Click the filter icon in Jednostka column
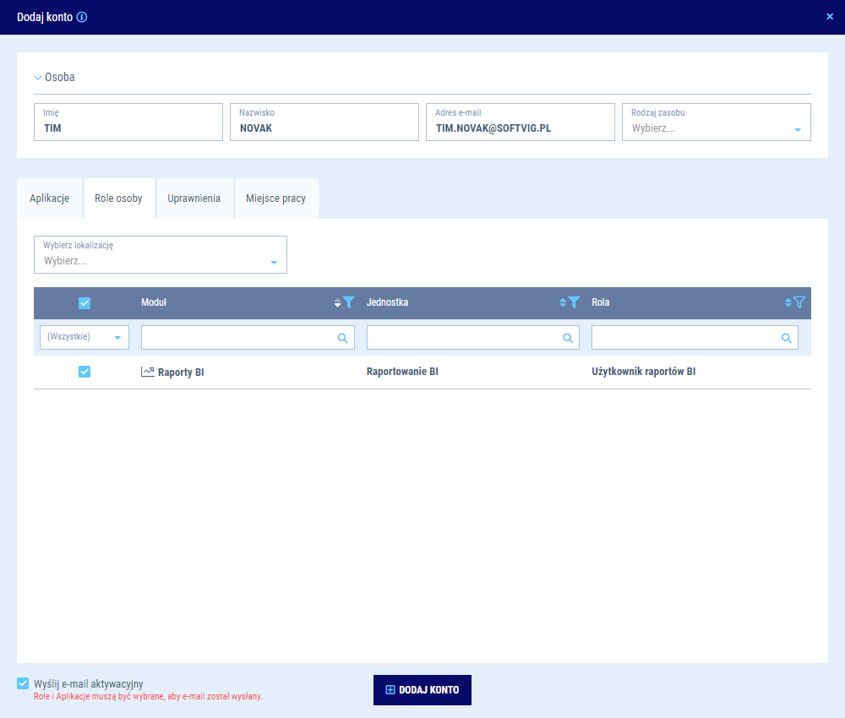The image size is (845, 718). (574, 302)
